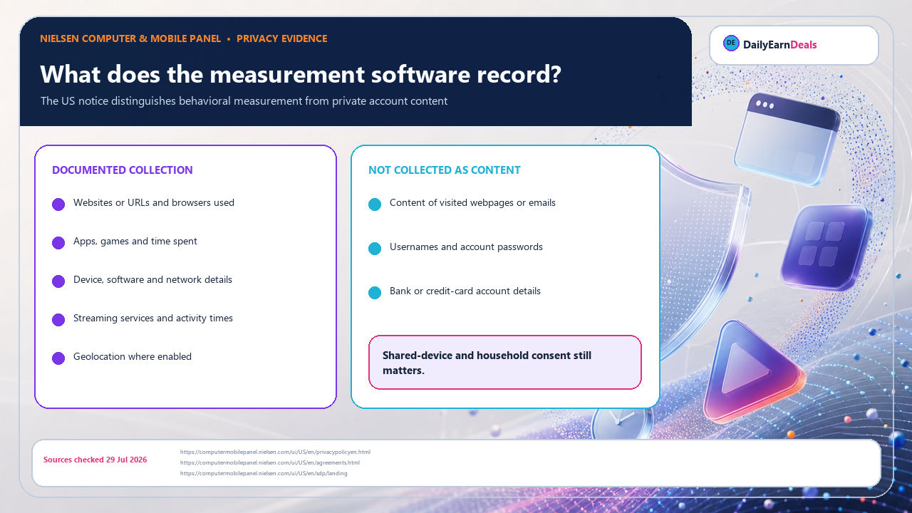The height and width of the screenshot is (513, 912).
Task: Open the privacypolicyen.html source link
Action: [x=275, y=452]
